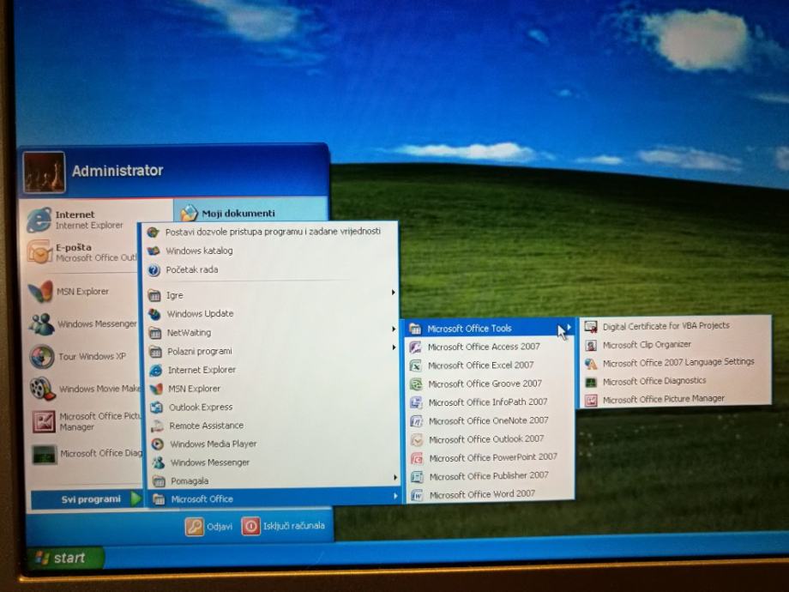Click the Igre folder icon
Viewport: 789px width, 592px height.
click(x=154, y=295)
